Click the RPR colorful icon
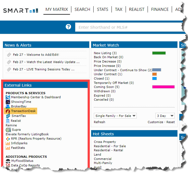This screenshot has height=174, width=188. point(8,139)
